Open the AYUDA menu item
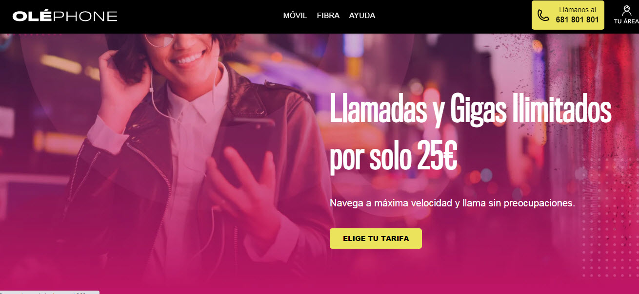The height and width of the screenshot is (294, 639). pos(362,16)
